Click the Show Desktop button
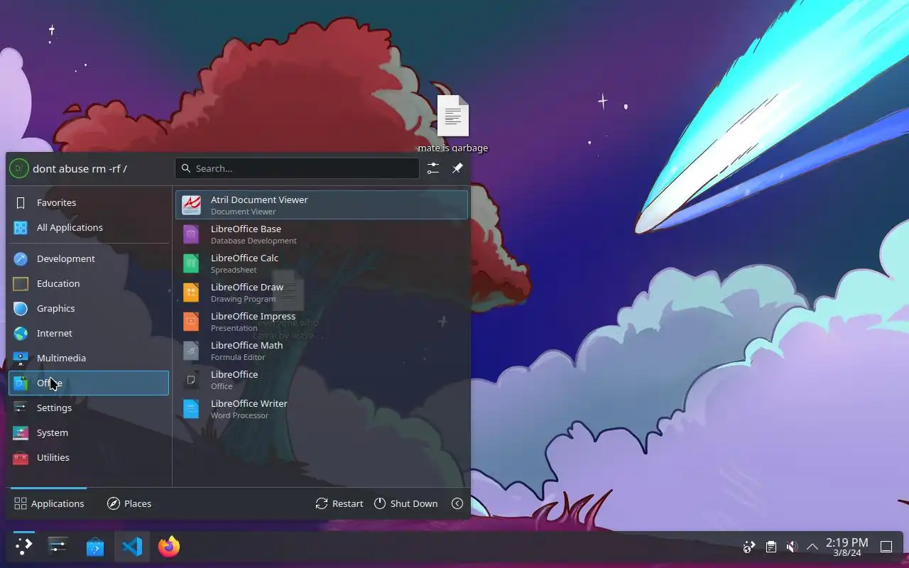 886,547
